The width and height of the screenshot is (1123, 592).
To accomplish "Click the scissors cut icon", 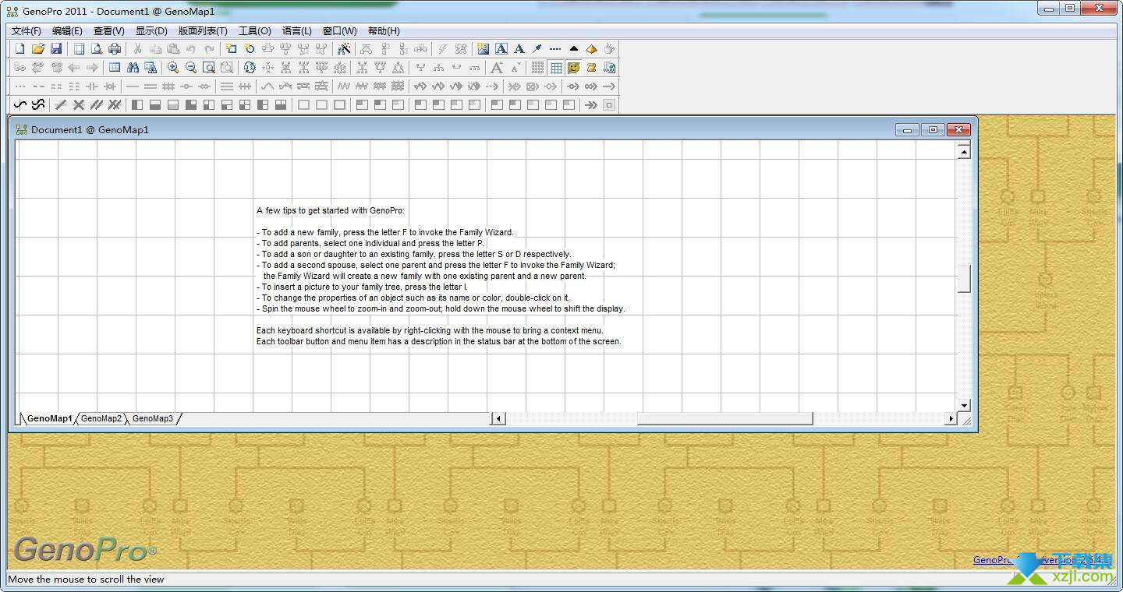I will (137, 49).
